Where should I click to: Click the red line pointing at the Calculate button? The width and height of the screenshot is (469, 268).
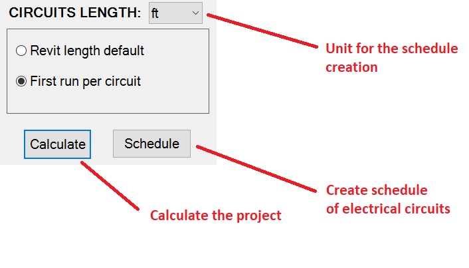point(110,186)
